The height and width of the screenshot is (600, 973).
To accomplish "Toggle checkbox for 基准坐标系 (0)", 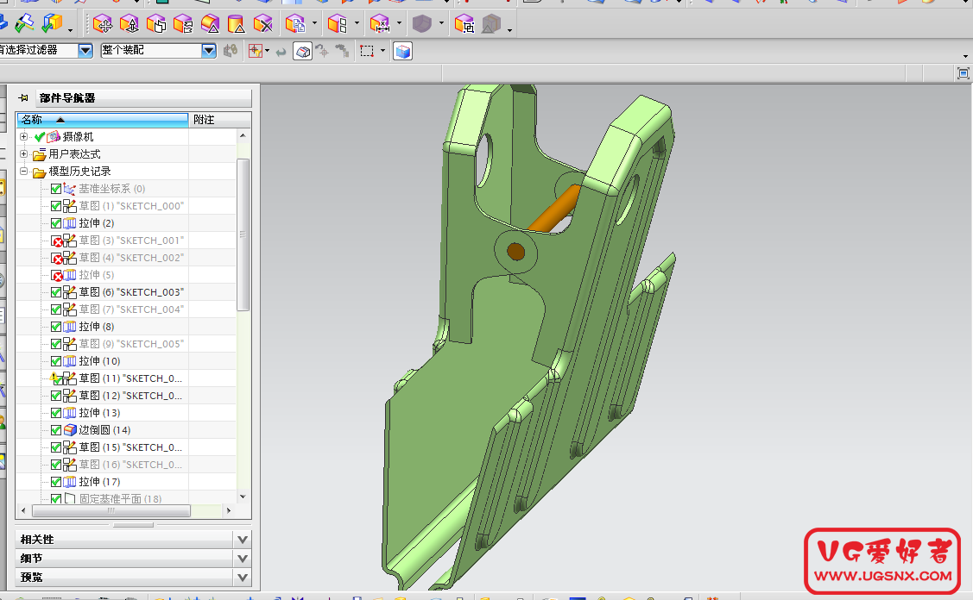I will click(56, 189).
